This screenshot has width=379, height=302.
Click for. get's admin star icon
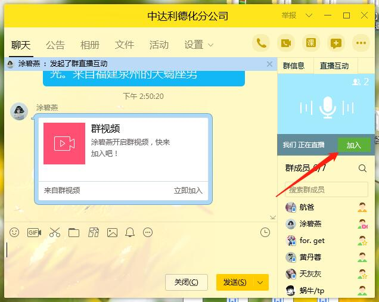pyautogui.click(x=362, y=241)
